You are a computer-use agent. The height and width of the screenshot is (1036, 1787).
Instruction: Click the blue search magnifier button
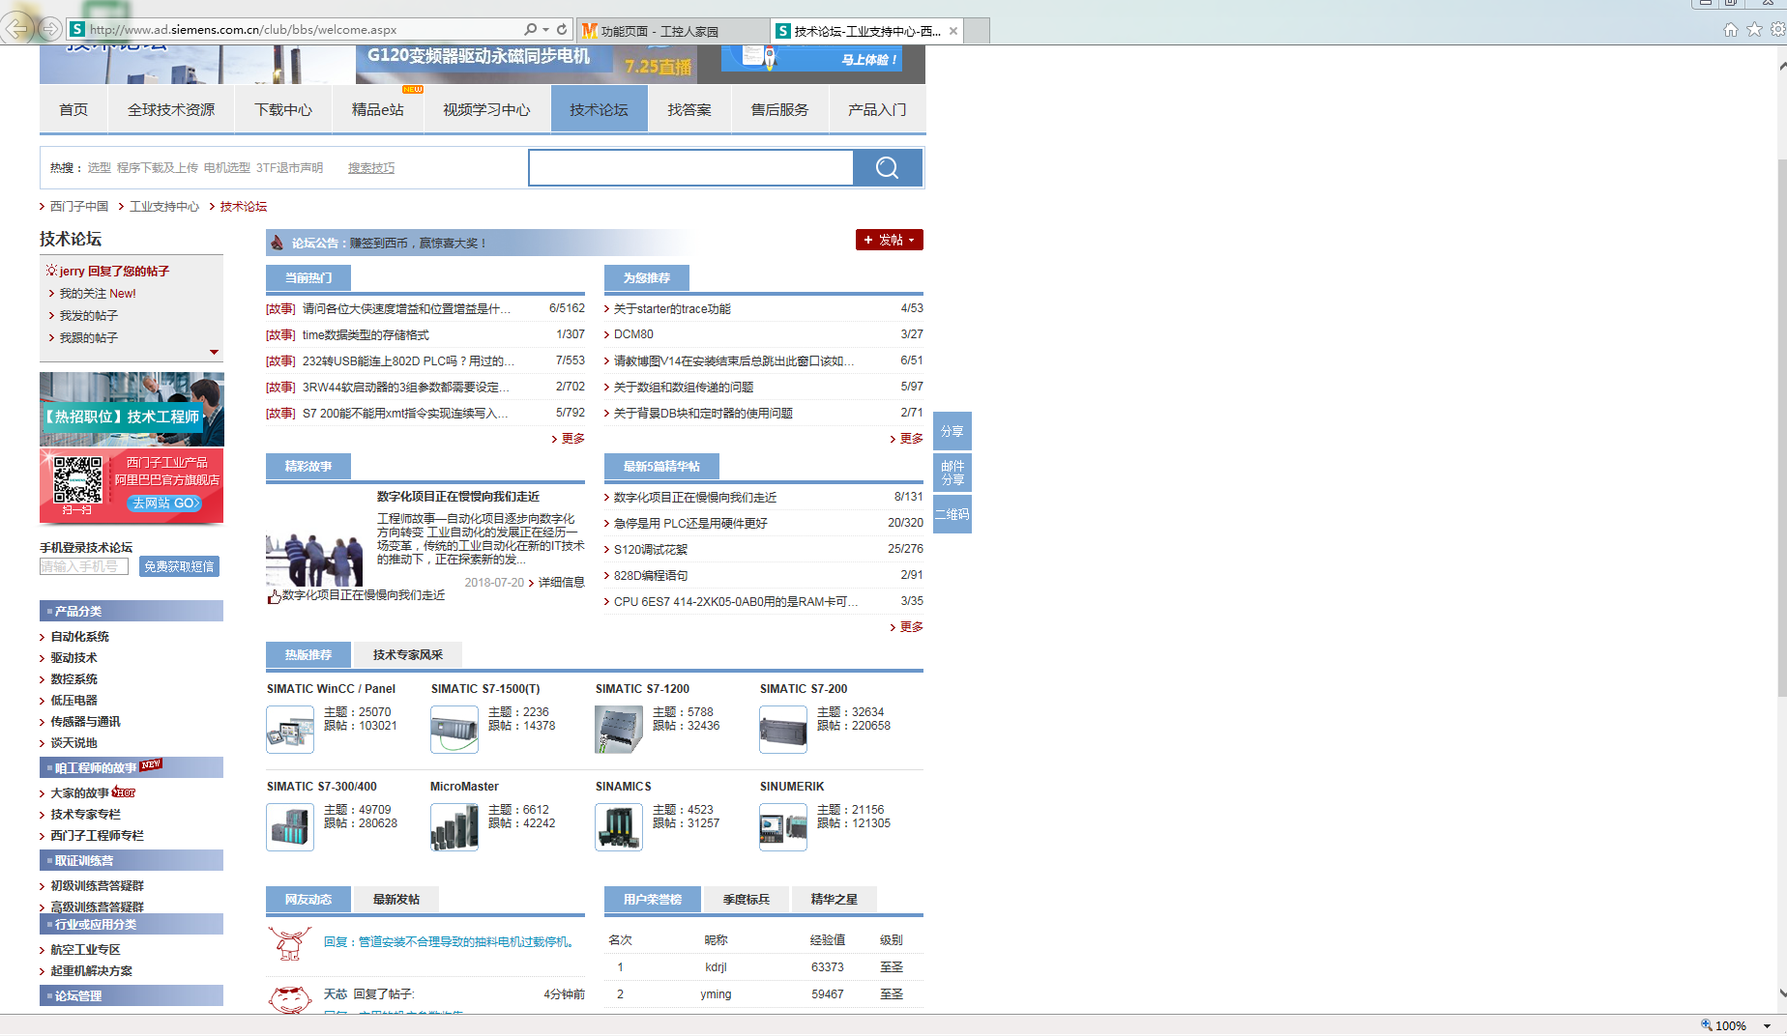click(x=887, y=168)
